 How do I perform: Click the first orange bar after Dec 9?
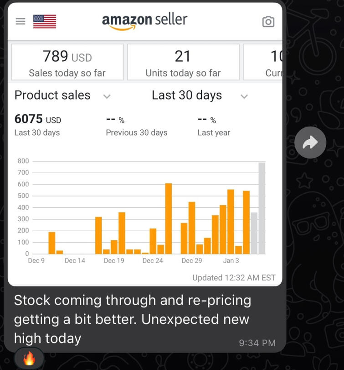pos(52,243)
